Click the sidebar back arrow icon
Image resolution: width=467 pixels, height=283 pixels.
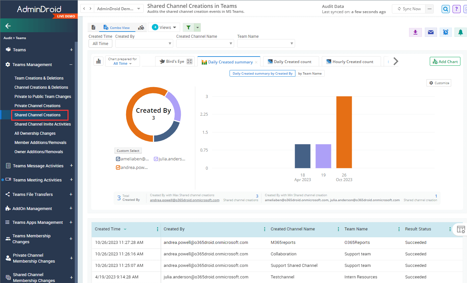pos(8,26)
